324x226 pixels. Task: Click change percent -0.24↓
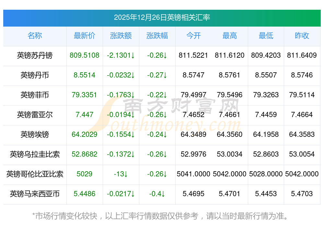tap(157, 134)
